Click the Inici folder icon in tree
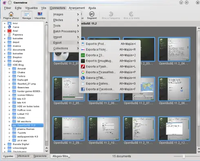200x161 pixels. click(x=9, y=23)
